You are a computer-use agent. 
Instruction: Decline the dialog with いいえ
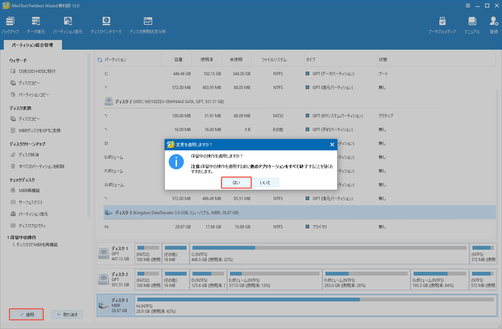point(265,182)
